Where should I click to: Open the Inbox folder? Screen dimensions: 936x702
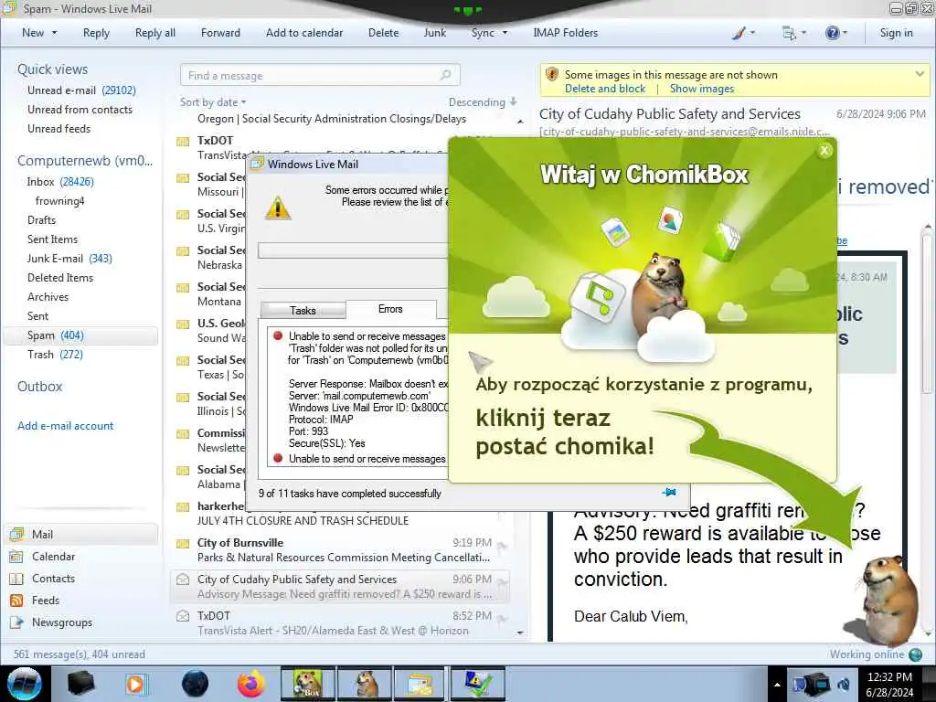[59, 182]
